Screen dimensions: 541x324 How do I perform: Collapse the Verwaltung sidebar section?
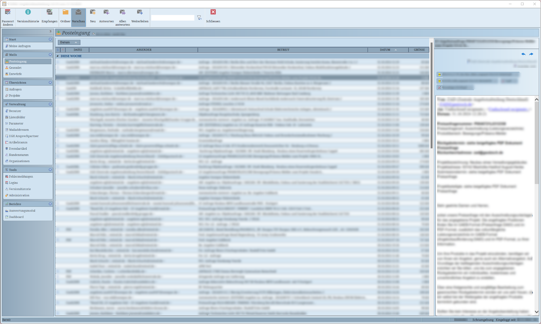[50, 104]
